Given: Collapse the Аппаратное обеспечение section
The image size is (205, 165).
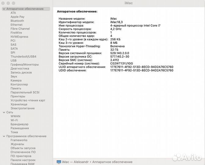Looking at the screenshot, I should (x=4, y=9).
